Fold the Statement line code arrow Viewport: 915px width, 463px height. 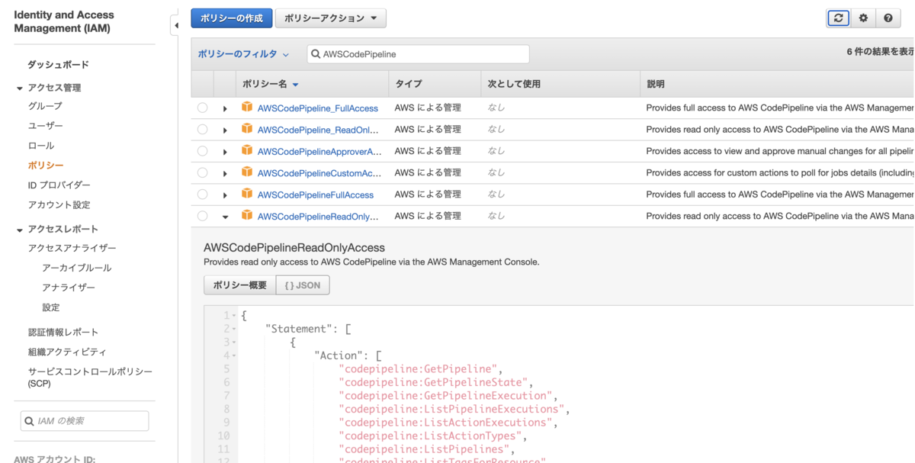234,330
